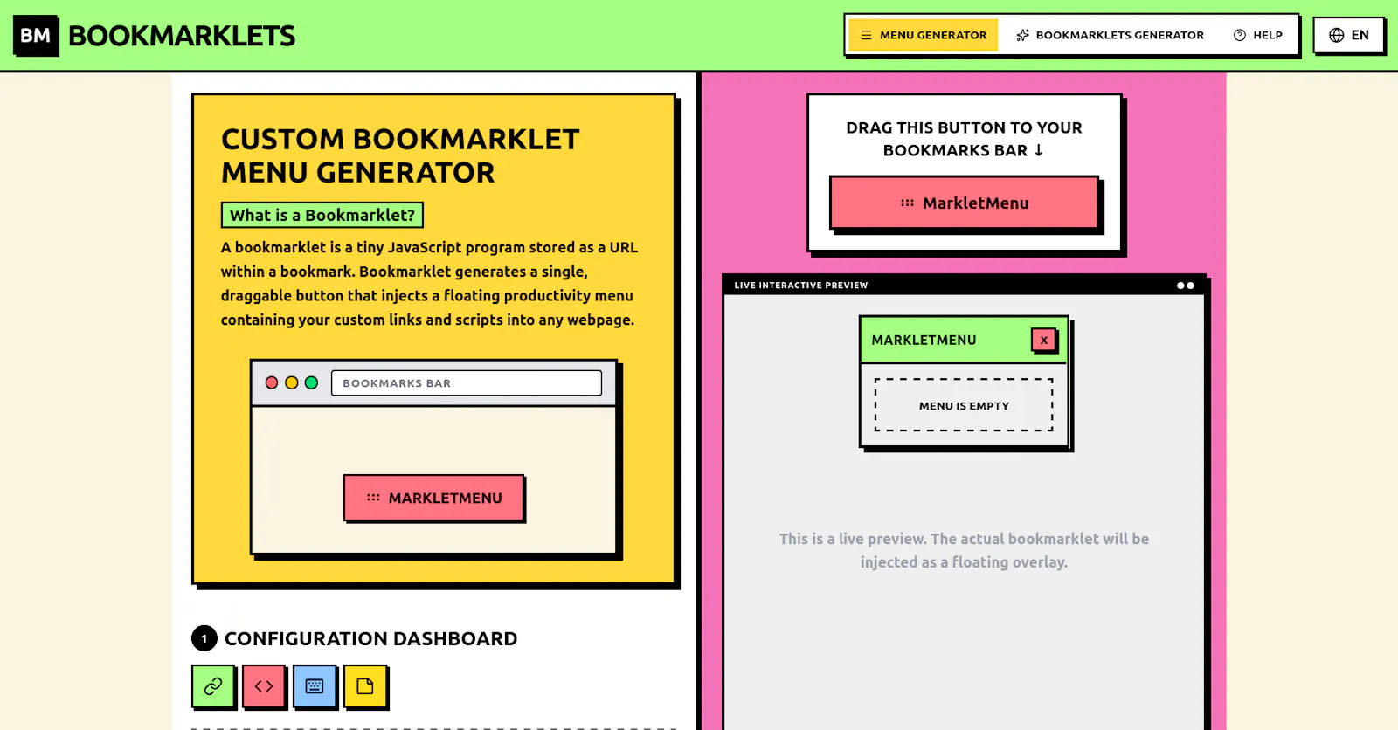Open the Menu Generator tab

924,35
